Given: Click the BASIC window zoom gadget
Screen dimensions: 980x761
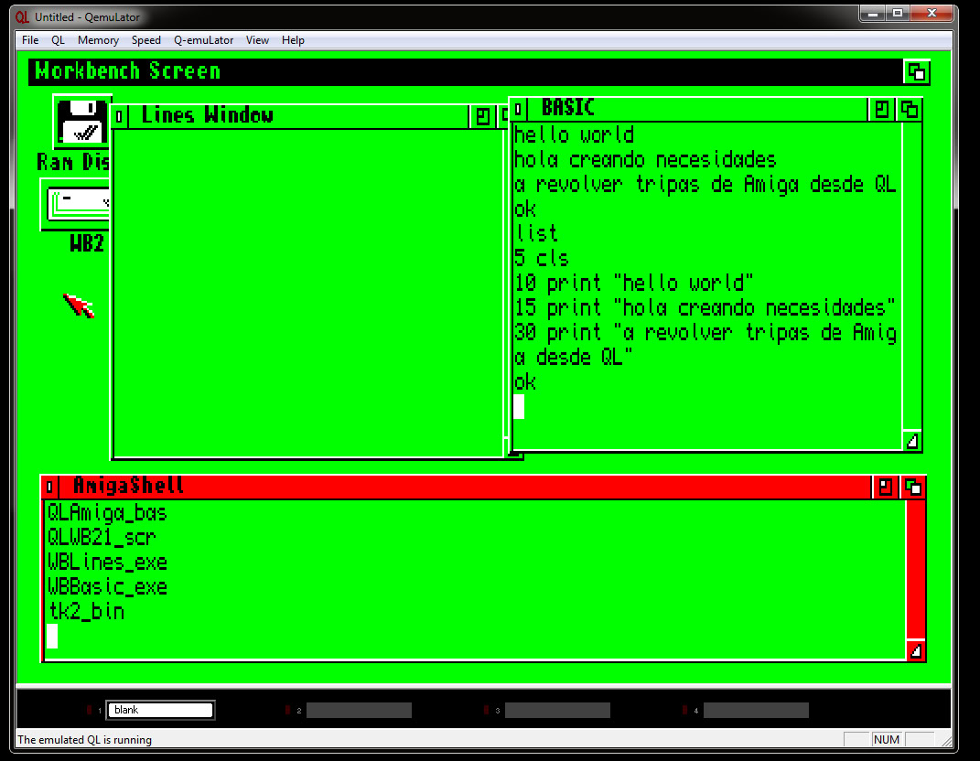Looking at the screenshot, I should [881, 110].
